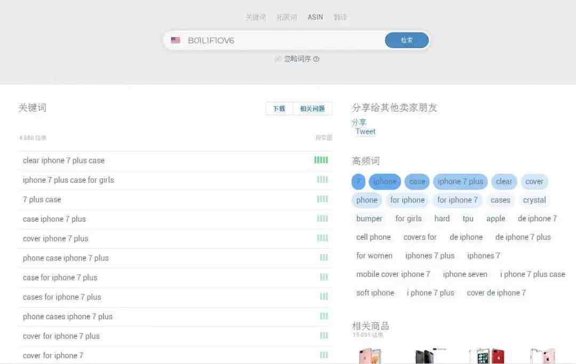Open the 分享 share link
This screenshot has width=576, height=364.
click(x=359, y=122)
